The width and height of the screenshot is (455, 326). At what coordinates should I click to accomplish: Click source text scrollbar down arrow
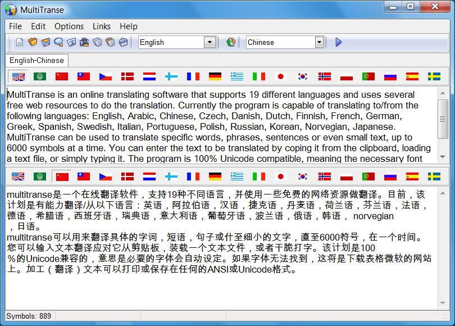(443, 157)
